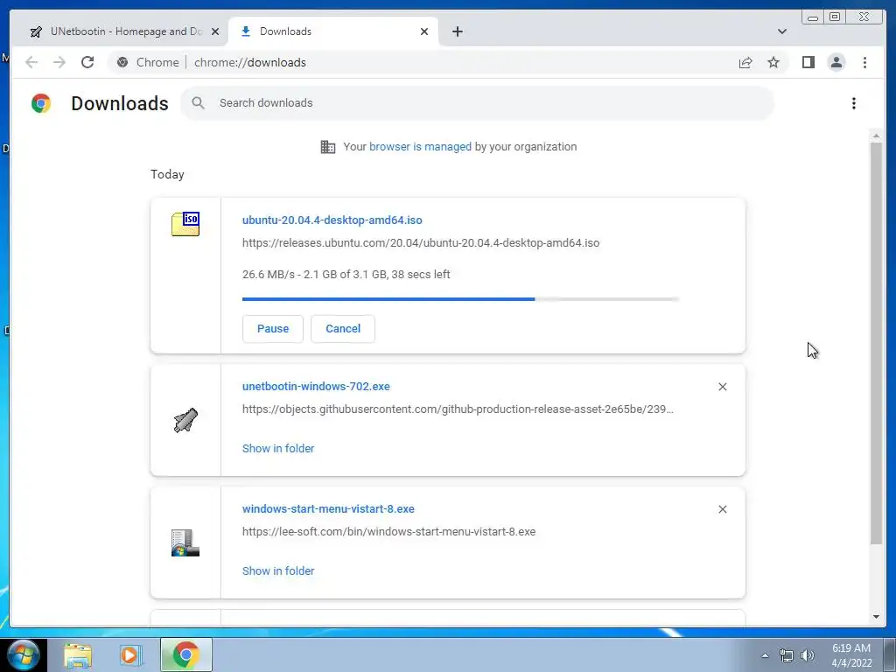Open the ubuntu-20.04.4-desktop-amd64.iso file link
Screen dimensions: 896x672
coord(332,220)
